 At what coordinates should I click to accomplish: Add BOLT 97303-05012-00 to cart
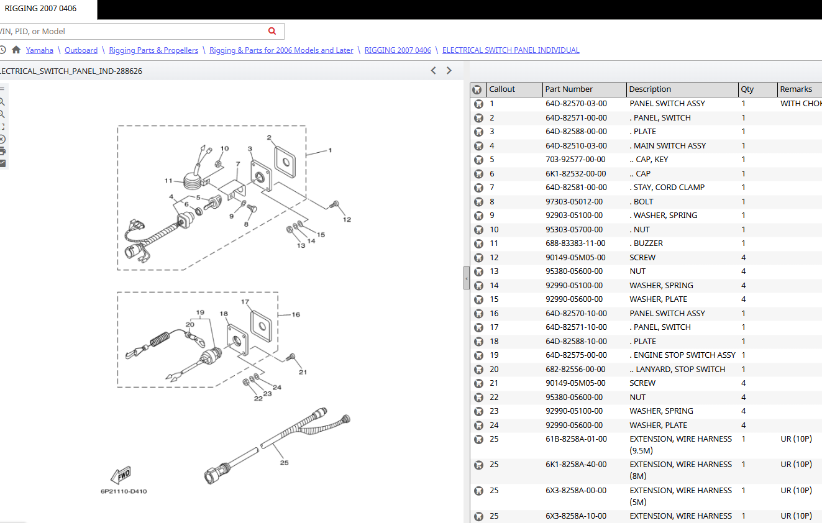[478, 202]
